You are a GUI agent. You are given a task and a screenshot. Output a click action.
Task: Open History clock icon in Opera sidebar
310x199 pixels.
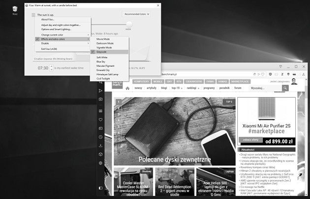[x=101, y=137]
